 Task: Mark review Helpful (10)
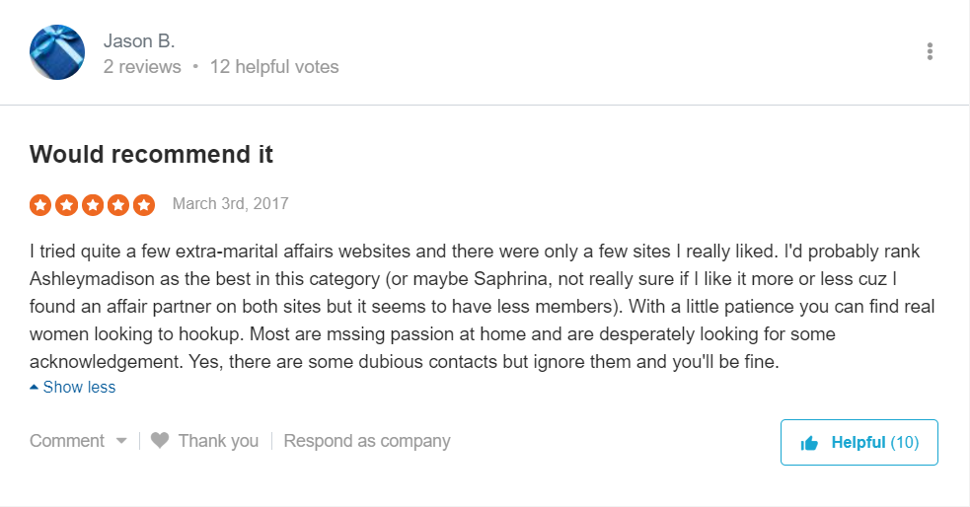pyautogui.click(x=859, y=442)
